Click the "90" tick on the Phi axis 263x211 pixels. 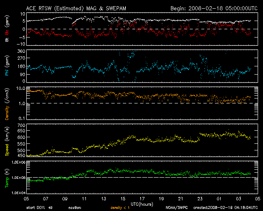[23, 74]
